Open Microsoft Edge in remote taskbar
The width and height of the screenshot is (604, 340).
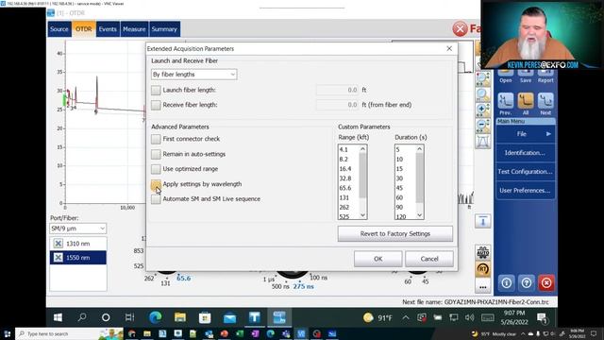point(155,317)
